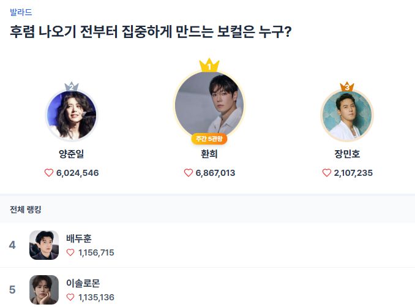Click the heart icon beside 1,156,715
This screenshot has height=307, width=415.
(x=70, y=252)
